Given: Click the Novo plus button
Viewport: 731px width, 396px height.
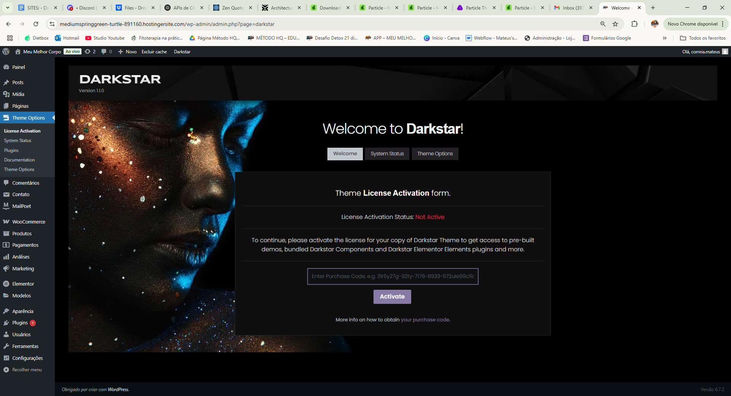Looking at the screenshot, I should [x=127, y=51].
